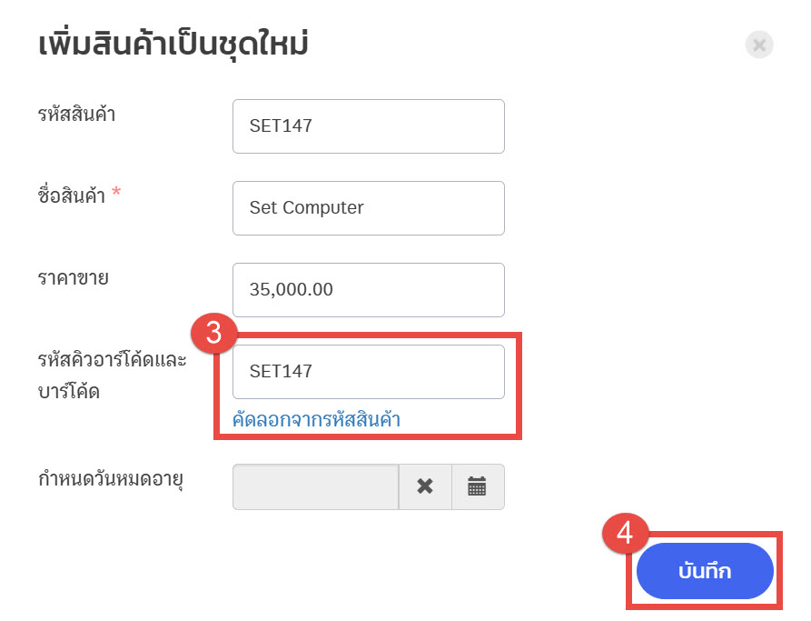Focus the รหัสสินค้า product code field
Viewport: 811px width, 621px height.
(x=368, y=126)
